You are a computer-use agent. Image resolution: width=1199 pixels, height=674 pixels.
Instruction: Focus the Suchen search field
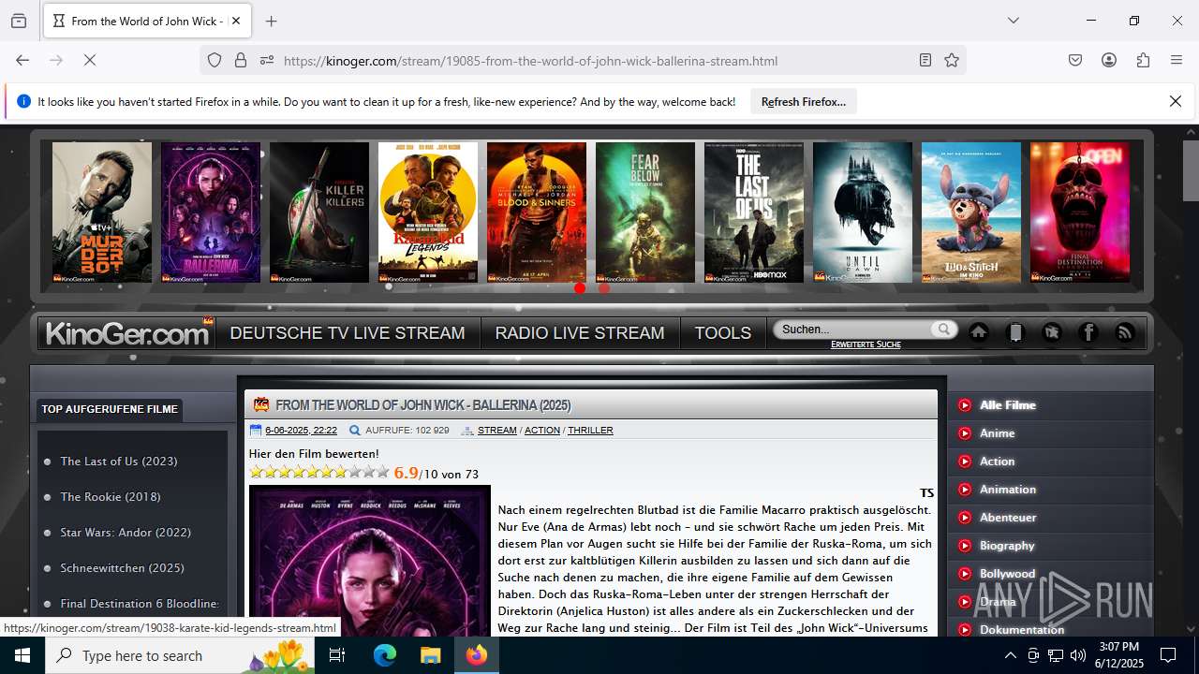pyautogui.click(x=854, y=330)
